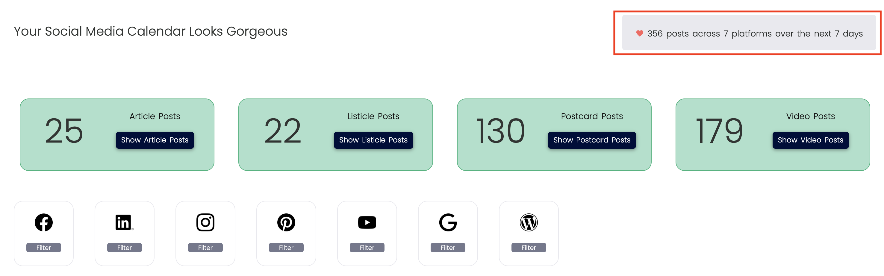Filter posts by Facebook
884x276 pixels.
44,248
